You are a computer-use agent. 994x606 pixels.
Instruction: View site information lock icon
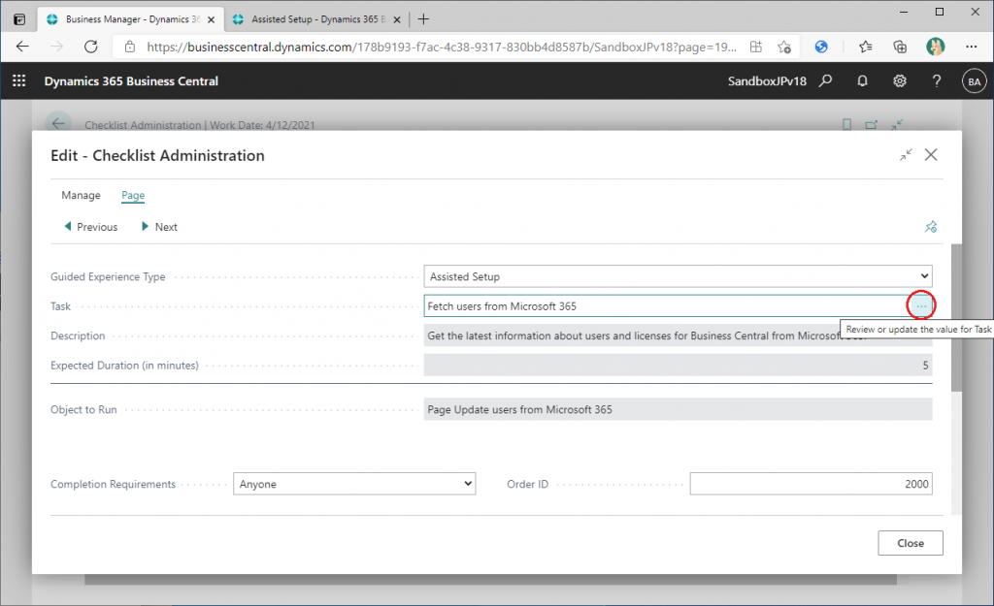130,47
